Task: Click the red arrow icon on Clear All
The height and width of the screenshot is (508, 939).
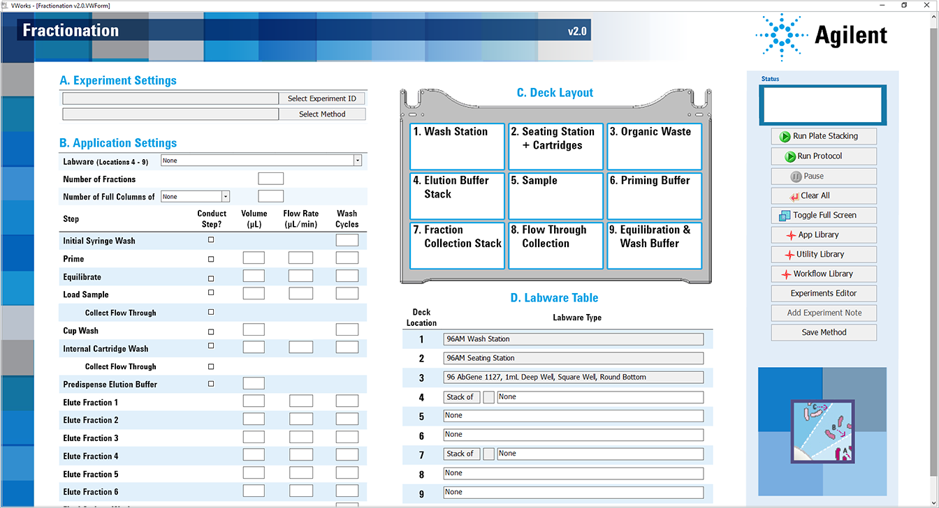Action: [x=794, y=196]
